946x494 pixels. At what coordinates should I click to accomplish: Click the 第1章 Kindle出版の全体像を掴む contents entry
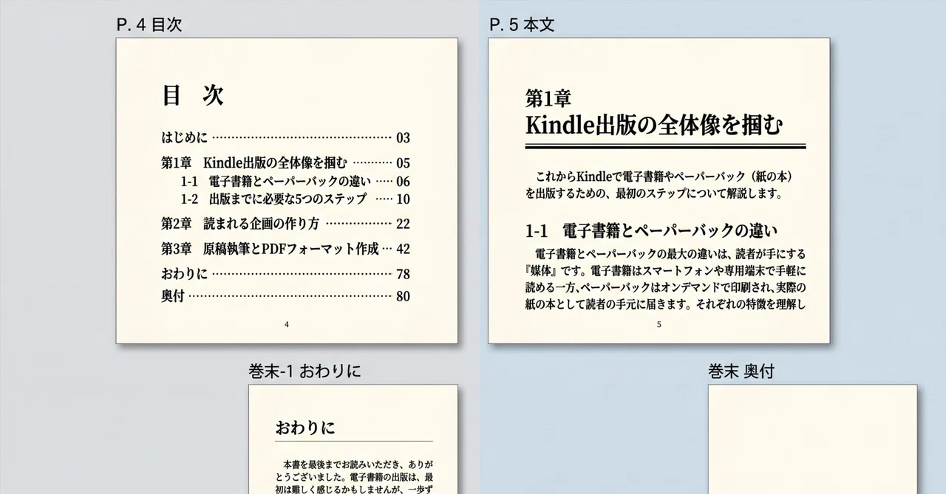[x=285, y=163]
